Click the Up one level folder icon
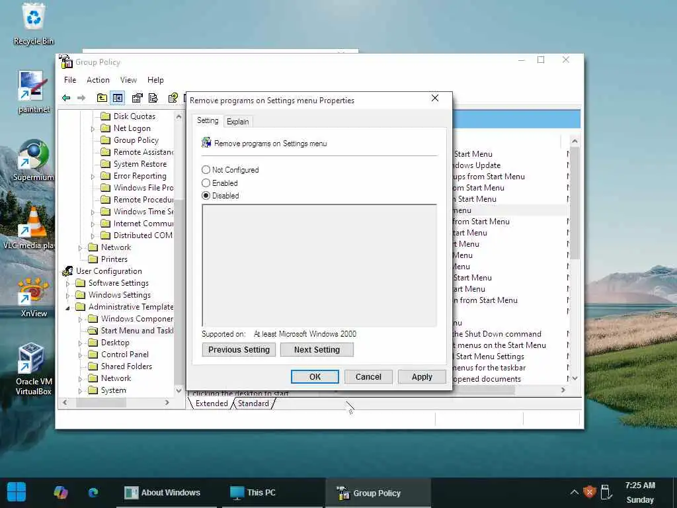Screen dimensions: 677x508 (x=102, y=98)
